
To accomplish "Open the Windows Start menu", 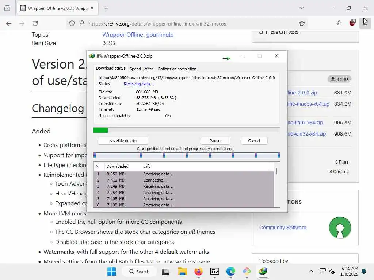I will pyautogui.click(x=111, y=271).
